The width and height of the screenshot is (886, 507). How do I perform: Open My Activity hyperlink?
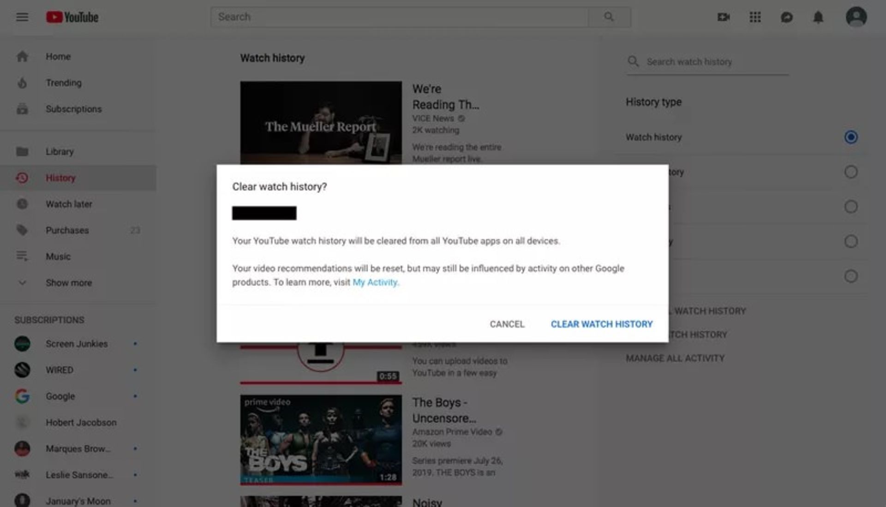tap(374, 282)
